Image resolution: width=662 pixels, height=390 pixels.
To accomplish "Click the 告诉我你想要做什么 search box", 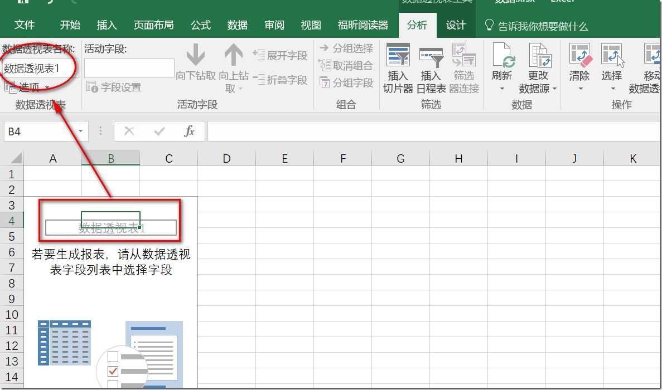I will tap(536, 26).
